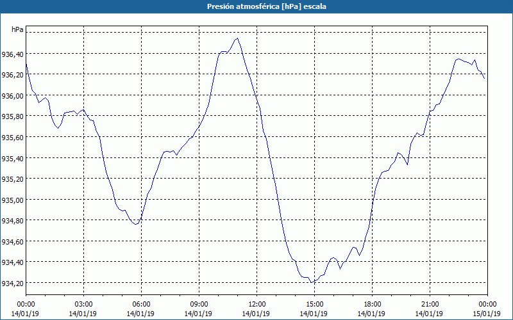
Task: Click the 18:00 time axis label
Action: click(x=372, y=305)
